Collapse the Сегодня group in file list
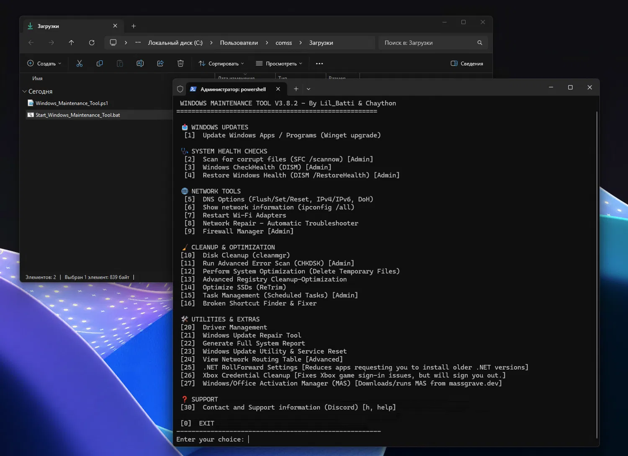 [24, 91]
